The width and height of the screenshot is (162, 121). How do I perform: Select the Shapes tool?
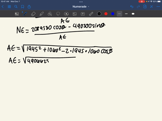pos(50,14)
